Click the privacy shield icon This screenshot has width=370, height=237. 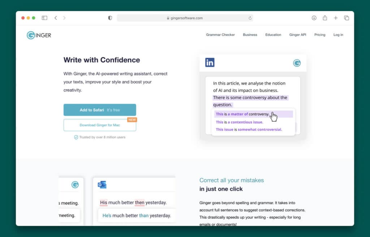coord(110,18)
